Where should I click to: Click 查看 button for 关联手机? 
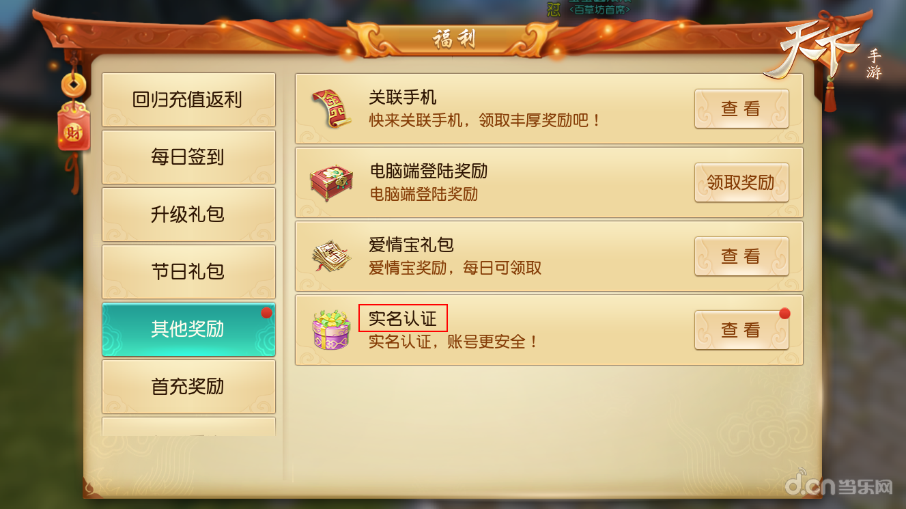pos(741,109)
